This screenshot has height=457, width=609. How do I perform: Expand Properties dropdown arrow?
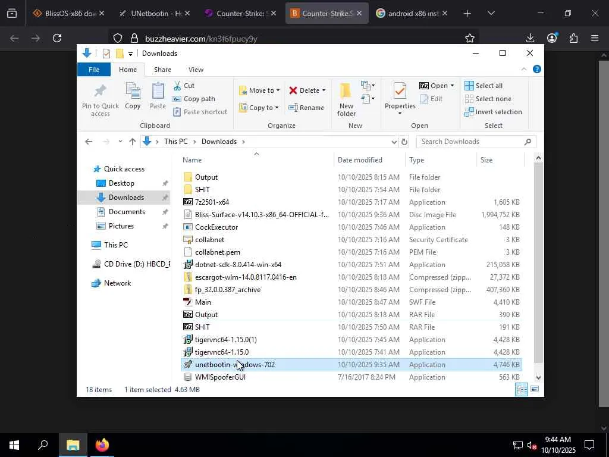click(400, 114)
